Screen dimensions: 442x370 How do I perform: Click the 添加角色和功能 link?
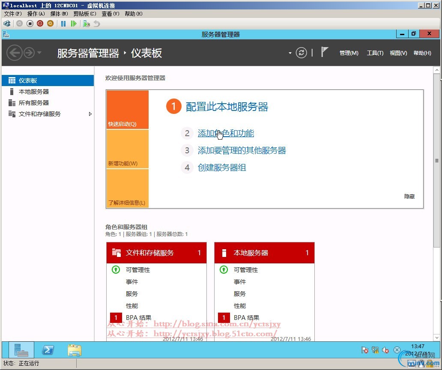[226, 133]
